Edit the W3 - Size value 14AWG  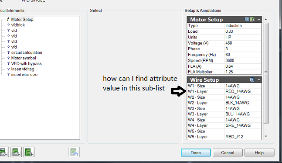click(243, 109)
